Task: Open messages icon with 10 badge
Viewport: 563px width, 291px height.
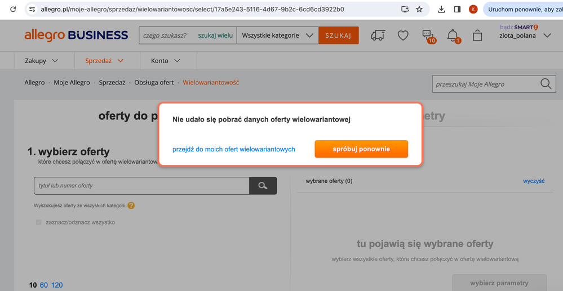Action: tap(428, 36)
